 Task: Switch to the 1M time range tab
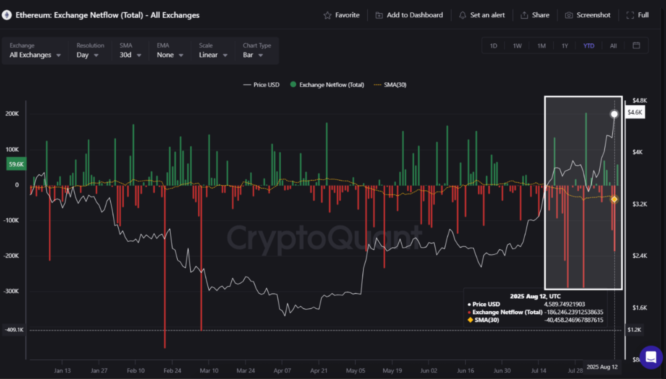coord(541,46)
